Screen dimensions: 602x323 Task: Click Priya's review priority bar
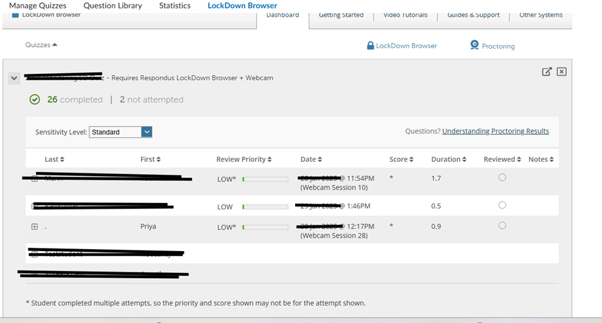click(x=265, y=227)
